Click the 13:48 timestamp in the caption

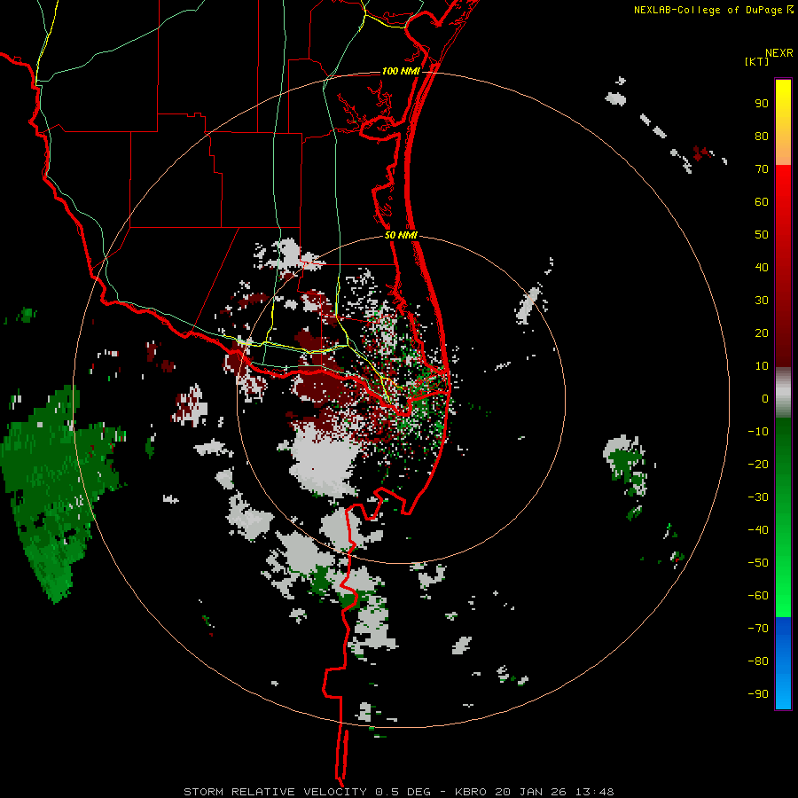(594, 792)
